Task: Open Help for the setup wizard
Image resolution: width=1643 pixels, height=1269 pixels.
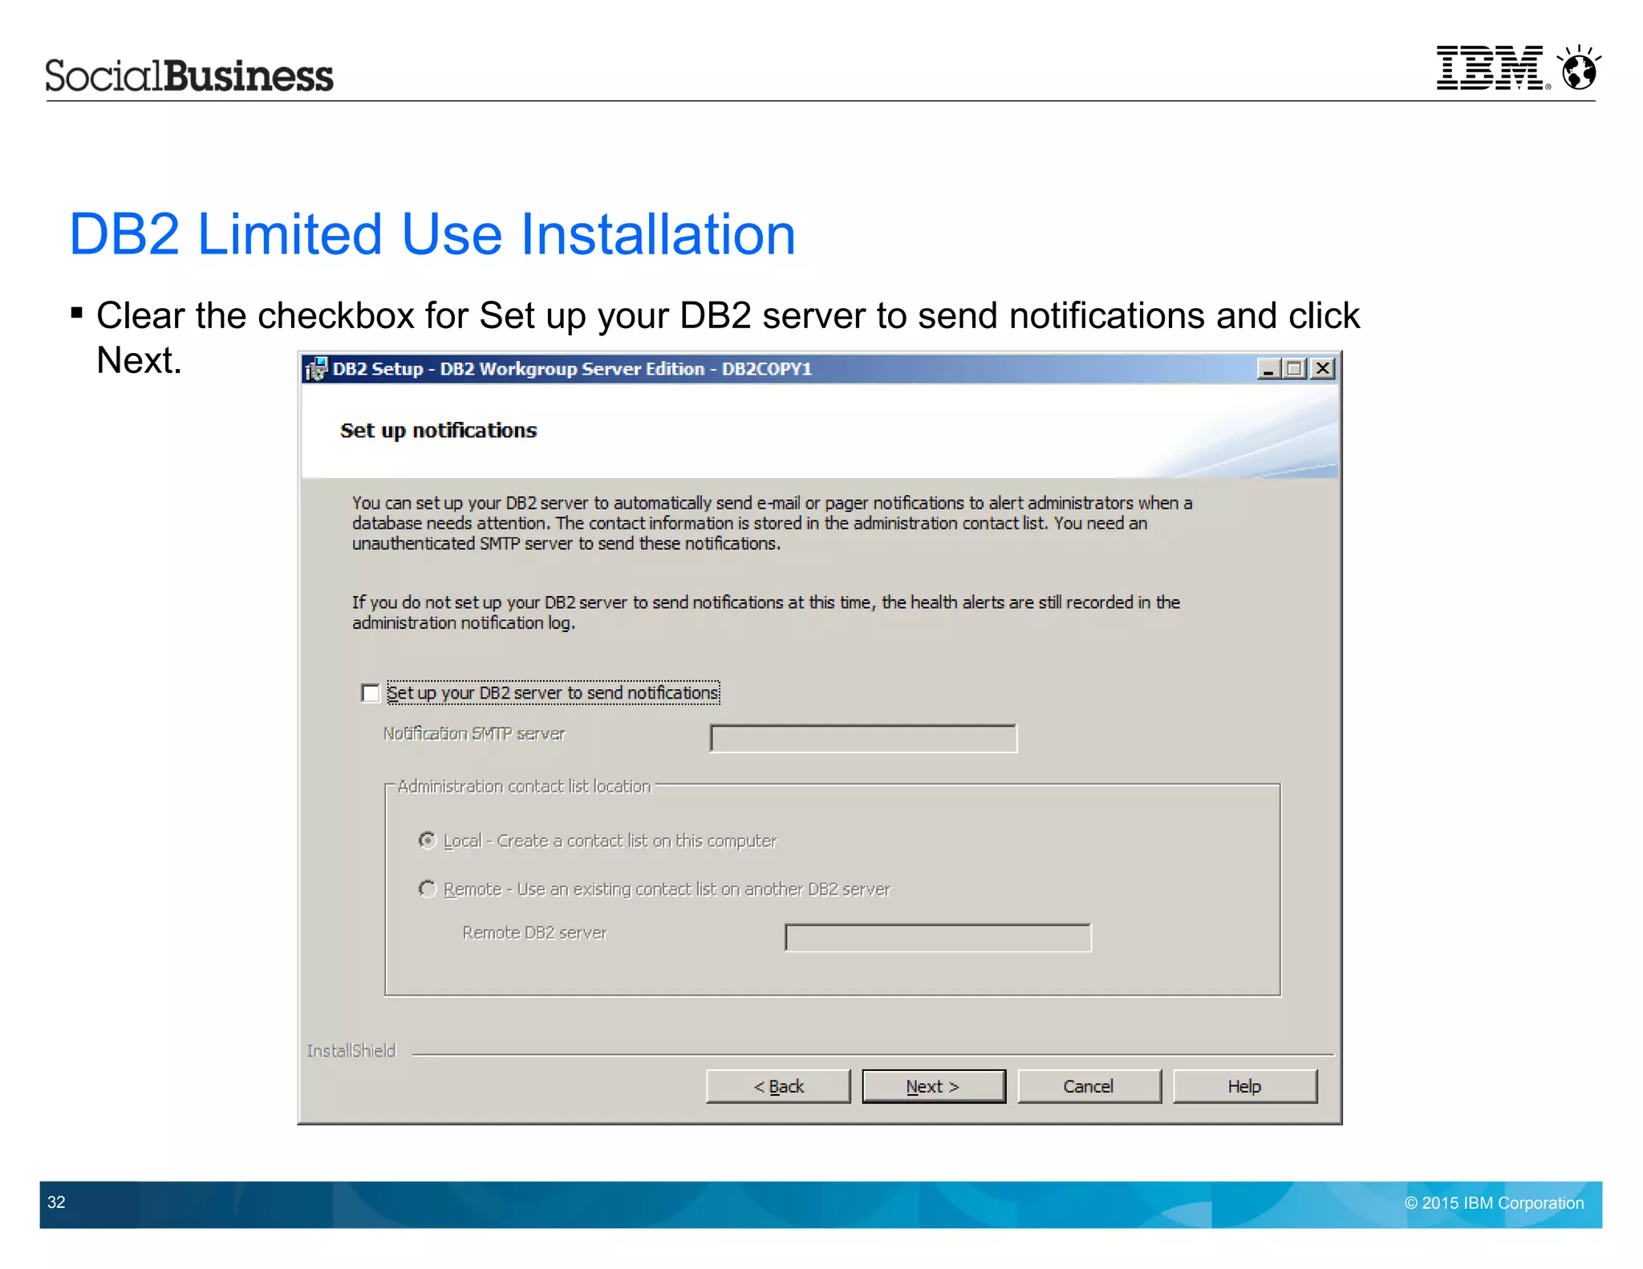Action: point(1245,1086)
